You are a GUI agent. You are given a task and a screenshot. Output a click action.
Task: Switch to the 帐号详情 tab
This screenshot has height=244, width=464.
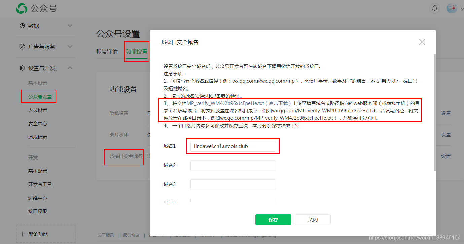(x=107, y=51)
